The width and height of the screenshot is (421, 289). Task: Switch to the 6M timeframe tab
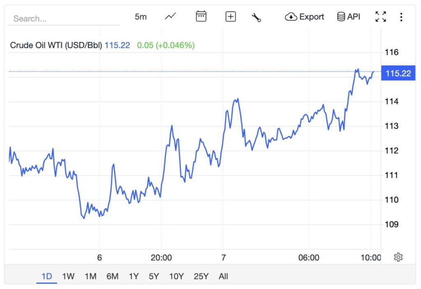(112, 277)
